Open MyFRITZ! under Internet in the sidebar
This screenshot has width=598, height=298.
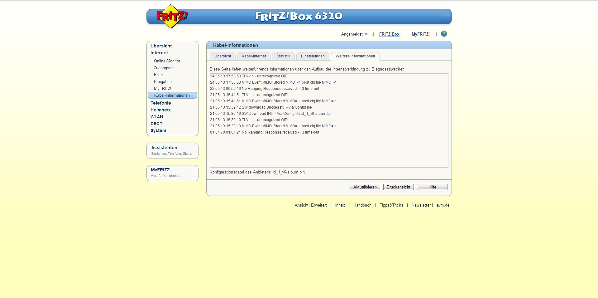pos(162,89)
